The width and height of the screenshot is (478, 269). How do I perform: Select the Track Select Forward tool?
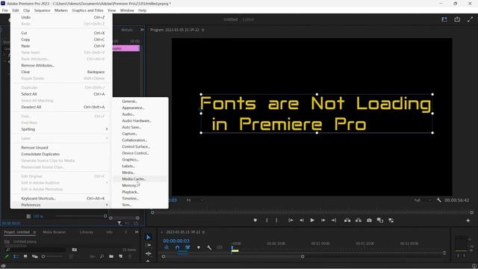(x=149, y=245)
